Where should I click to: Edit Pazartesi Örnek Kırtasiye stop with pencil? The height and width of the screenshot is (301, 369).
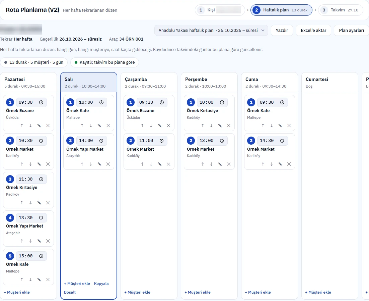pos(39,203)
